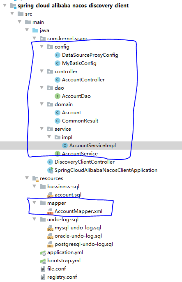The width and height of the screenshot is (182, 282).
Task: Click the com.kernel.scanc package icon
Action: click(x=43, y=39)
